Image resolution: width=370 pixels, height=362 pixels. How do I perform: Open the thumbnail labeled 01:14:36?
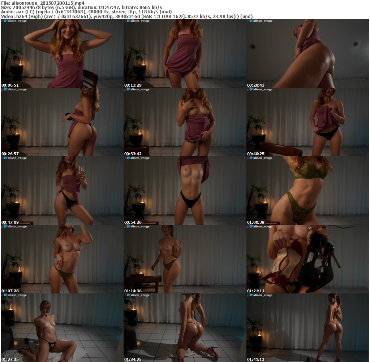click(185, 259)
